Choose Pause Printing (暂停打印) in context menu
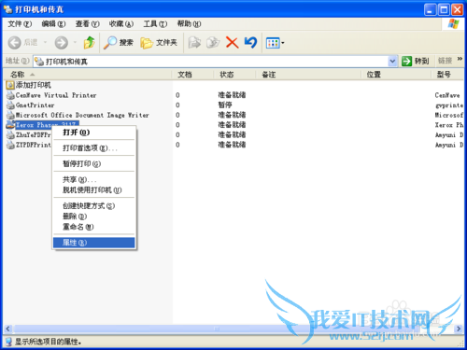467x350 pixels. (x=94, y=163)
